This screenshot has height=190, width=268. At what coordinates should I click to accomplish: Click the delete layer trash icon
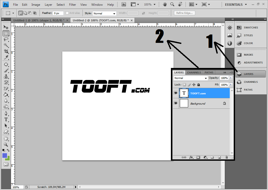[226, 157]
